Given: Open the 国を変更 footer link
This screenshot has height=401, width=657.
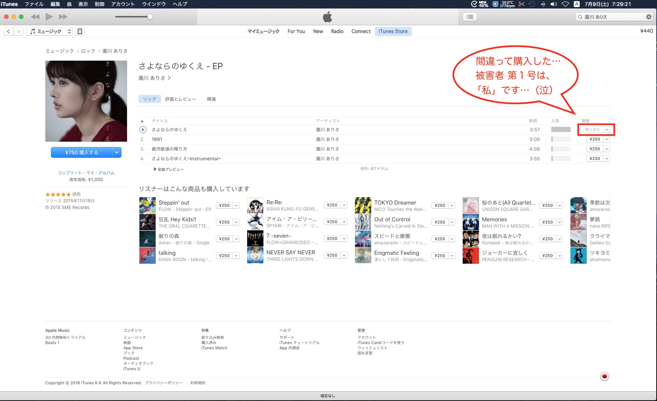Looking at the screenshot, I should pyautogui.click(x=365, y=353).
